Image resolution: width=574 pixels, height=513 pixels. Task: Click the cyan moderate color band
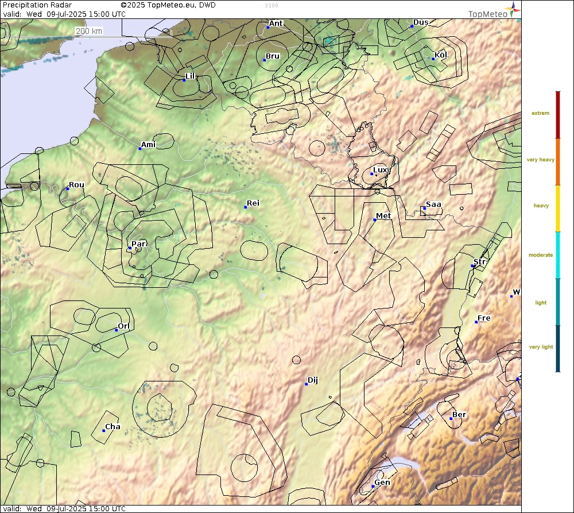(x=558, y=256)
